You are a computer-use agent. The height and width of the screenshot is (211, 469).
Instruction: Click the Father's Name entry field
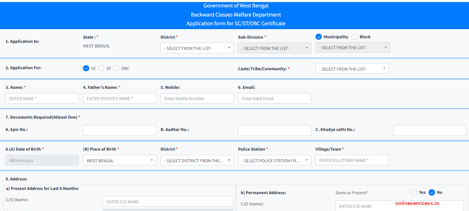click(119, 98)
